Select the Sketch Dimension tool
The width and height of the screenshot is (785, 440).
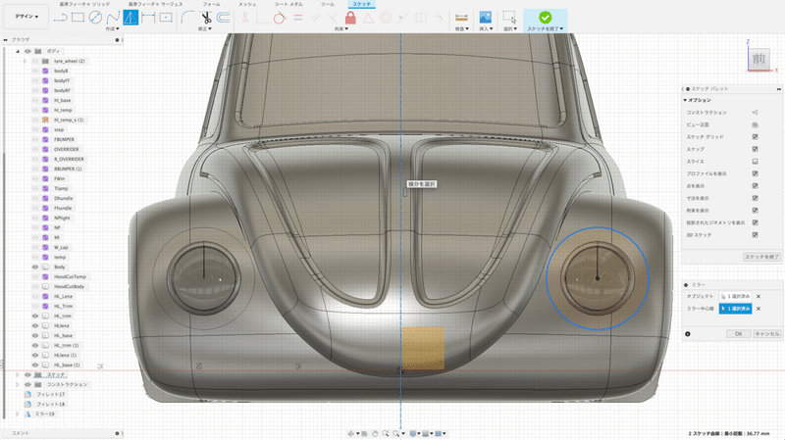click(148, 18)
